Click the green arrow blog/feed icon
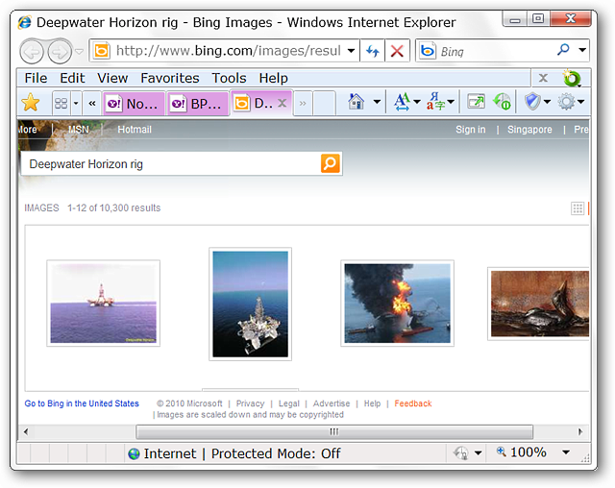The height and width of the screenshot is (488, 615). (502, 102)
